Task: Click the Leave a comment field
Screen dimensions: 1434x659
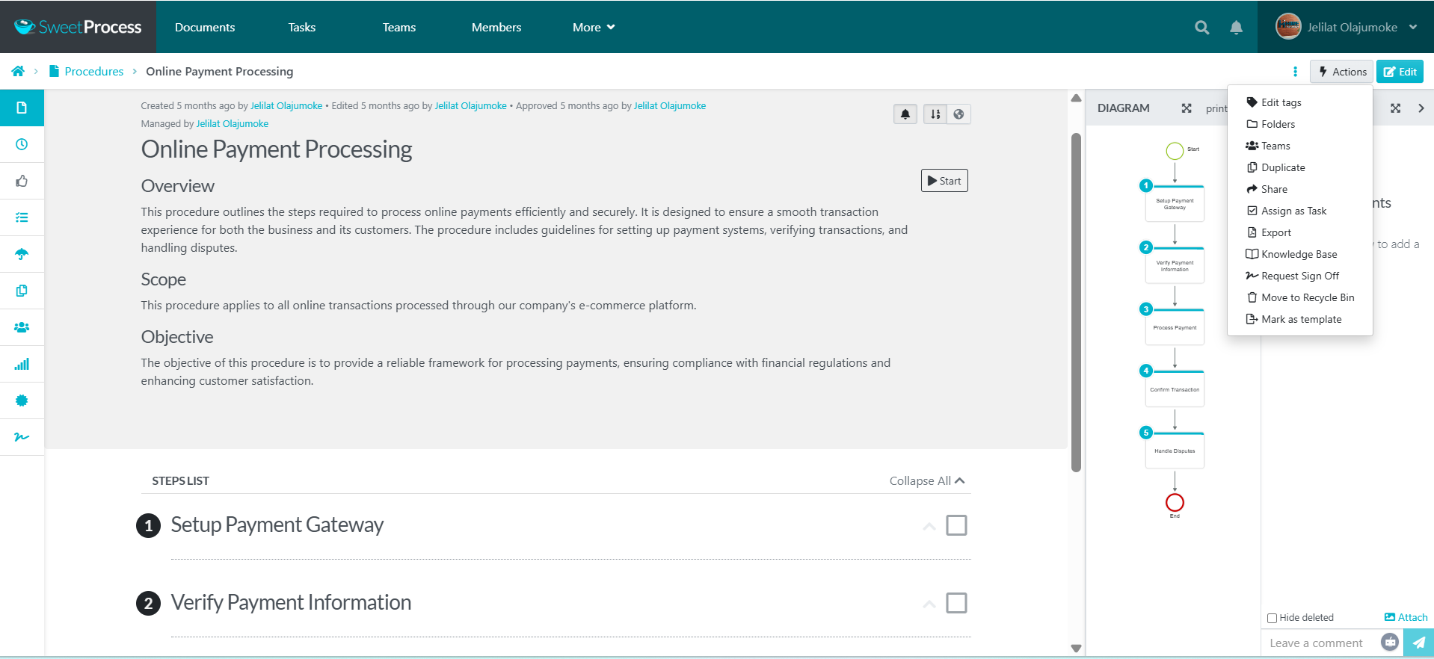Action: [1319, 643]
